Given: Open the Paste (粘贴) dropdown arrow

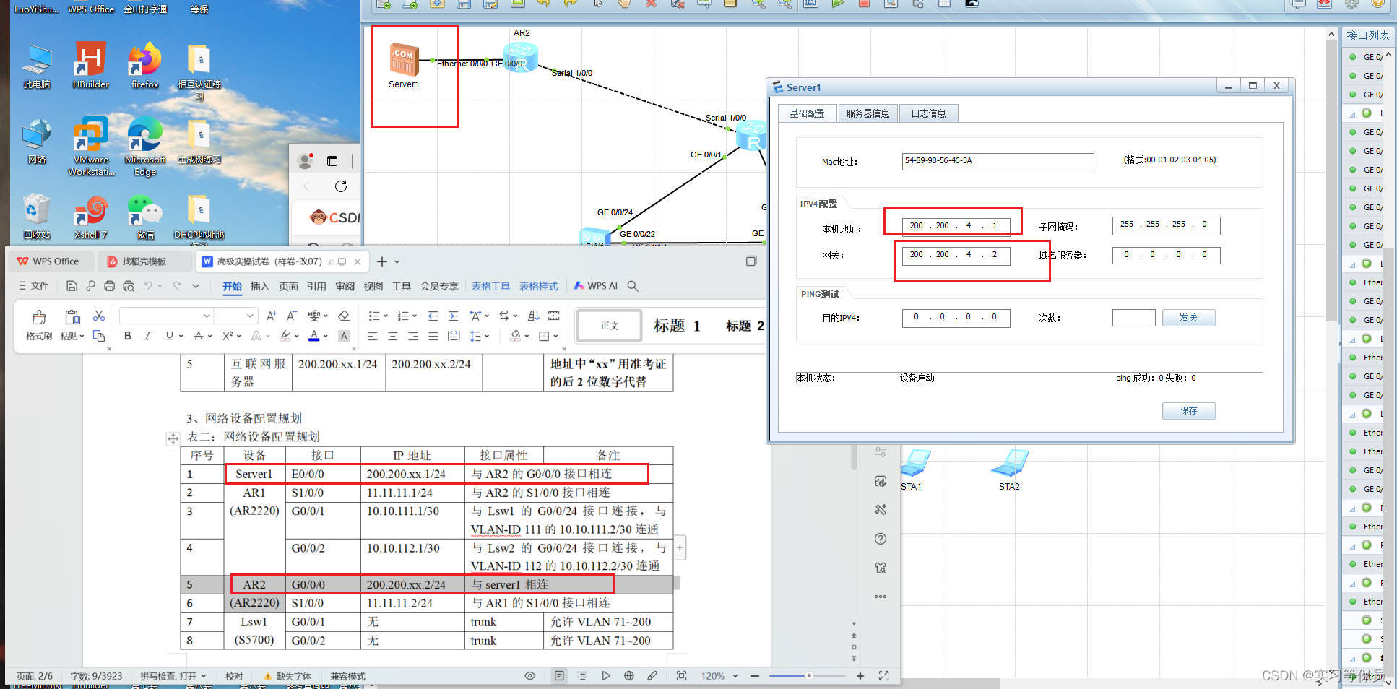Looking at the screenshot, I should [82, 337].
